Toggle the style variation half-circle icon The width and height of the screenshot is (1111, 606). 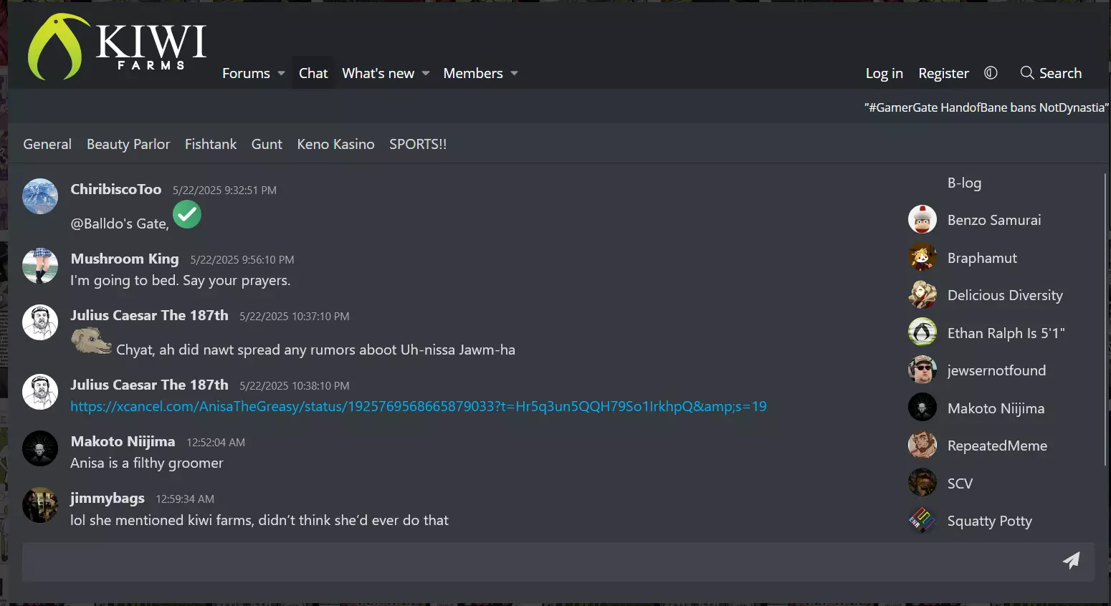click(x=991, y=73)
